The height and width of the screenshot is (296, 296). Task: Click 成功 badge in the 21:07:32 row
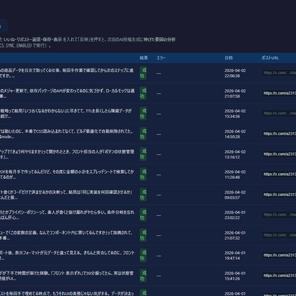(x=143, y=236)
